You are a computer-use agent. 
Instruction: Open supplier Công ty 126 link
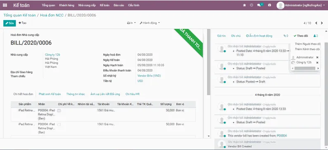(x=52, y=55)
